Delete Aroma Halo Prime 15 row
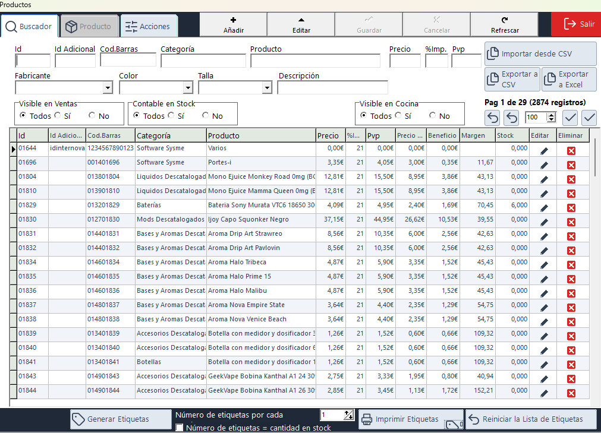 (571, 279)
